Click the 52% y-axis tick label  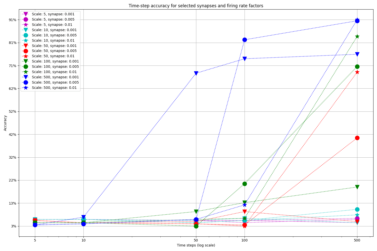click(x=13, y=111)
